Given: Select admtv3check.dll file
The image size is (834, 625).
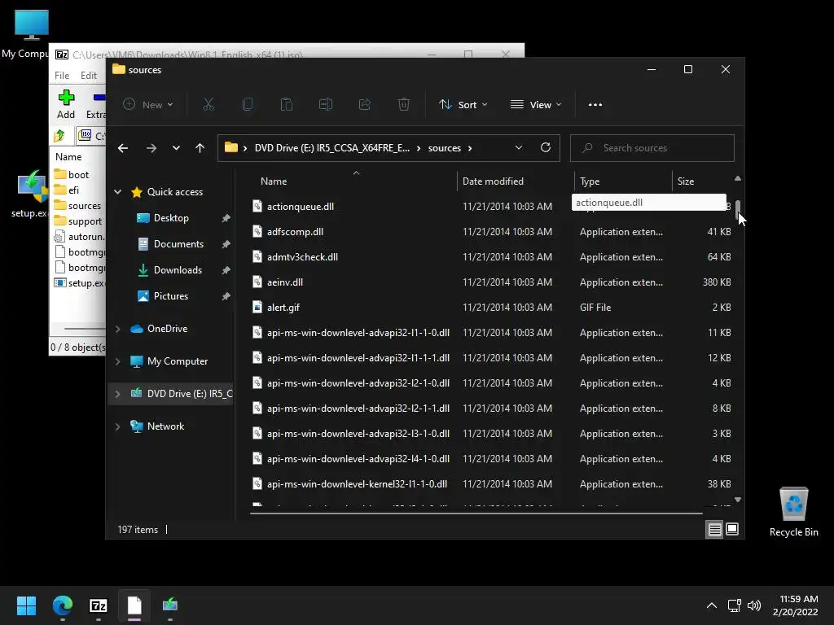Looking at the screenshot, I should [x=302, y=257].
